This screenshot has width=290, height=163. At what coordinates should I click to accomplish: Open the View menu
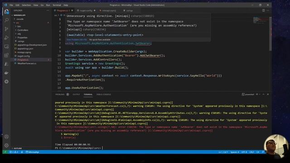(x=36, y=5)
